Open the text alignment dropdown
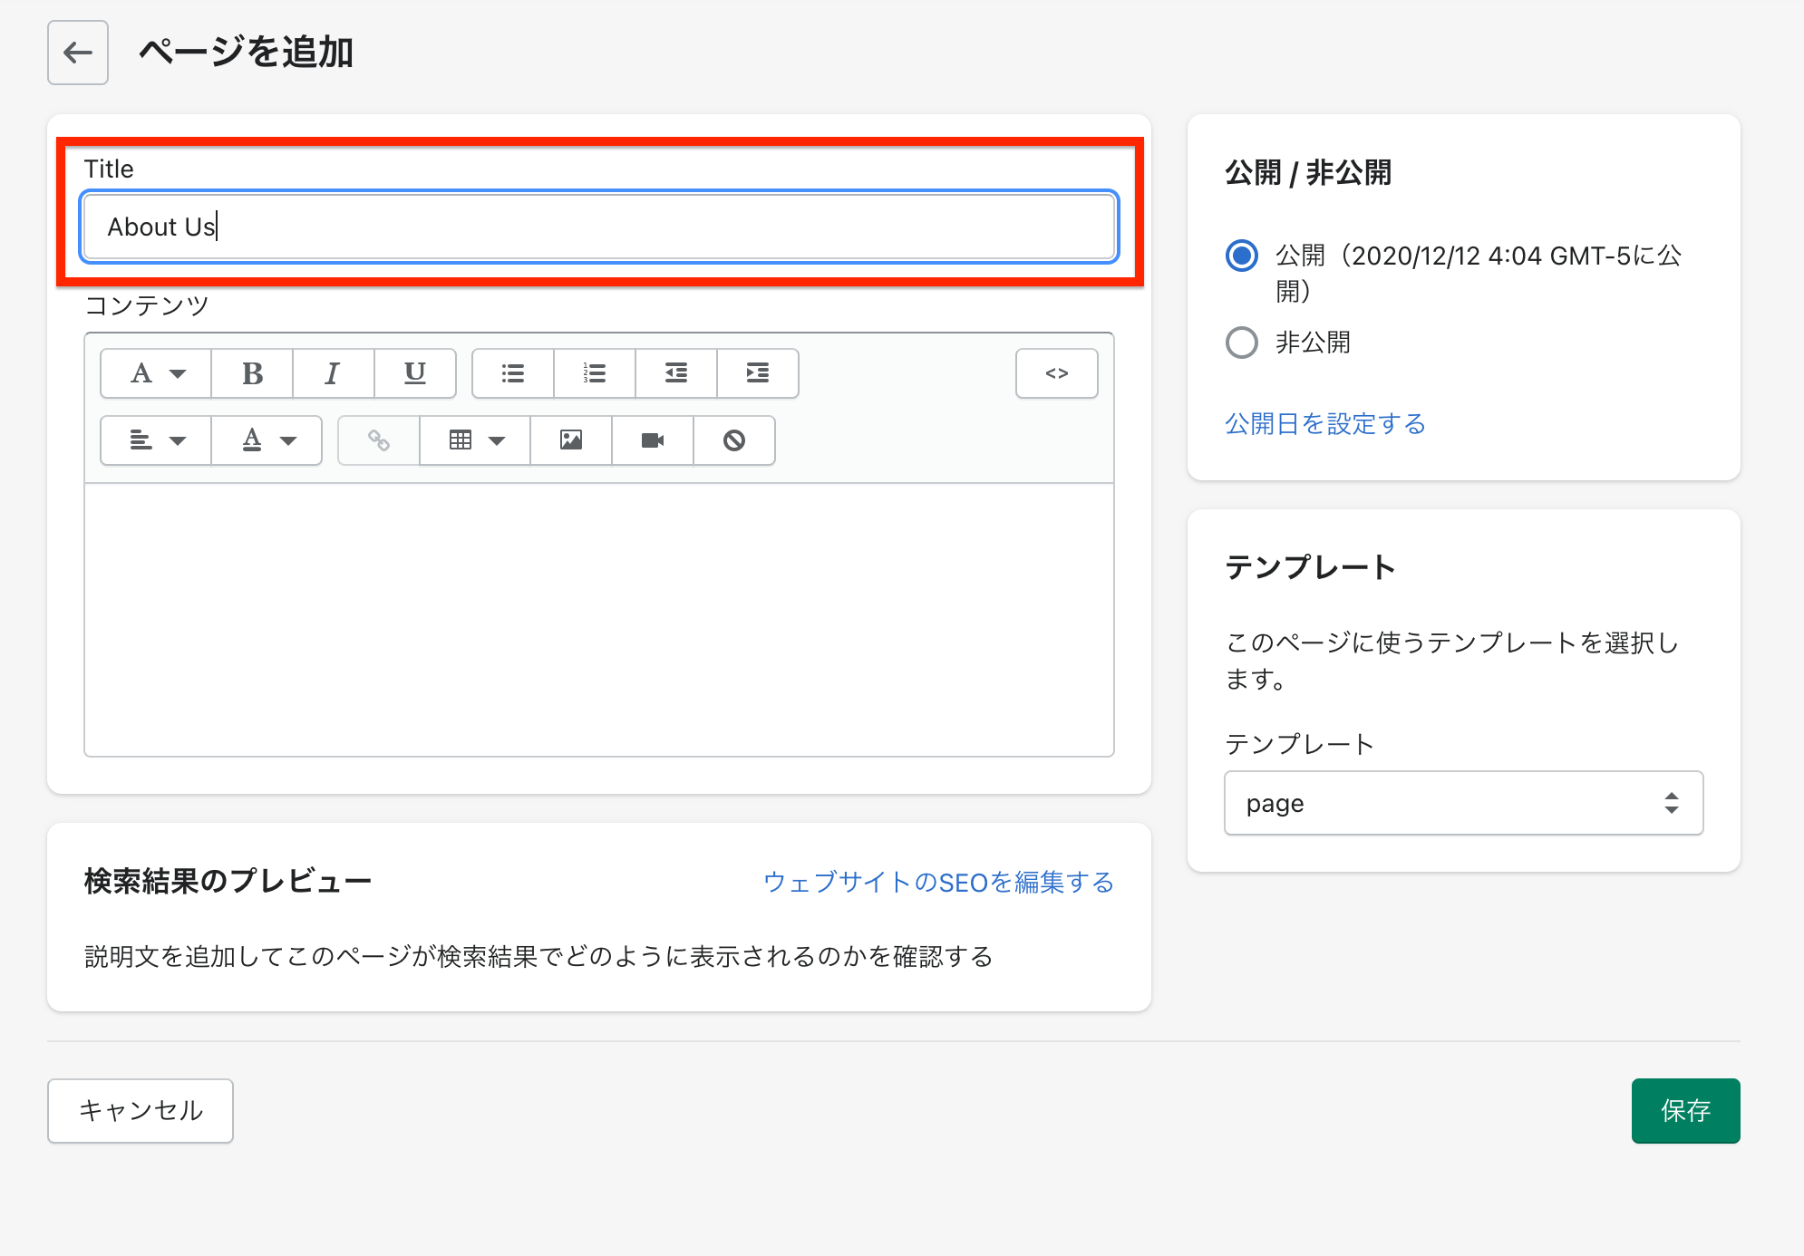The image size is (1804, 1256). click(156, 440)
